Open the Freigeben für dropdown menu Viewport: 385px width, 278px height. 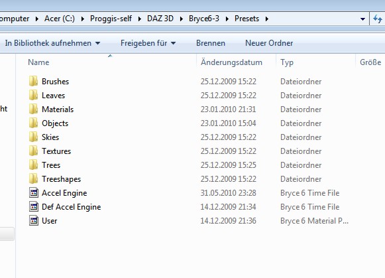pos(148,43)
